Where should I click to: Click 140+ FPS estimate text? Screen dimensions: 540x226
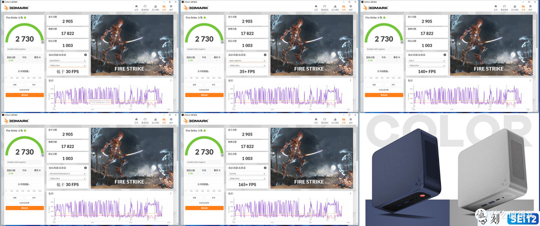[x=426, y=71]
